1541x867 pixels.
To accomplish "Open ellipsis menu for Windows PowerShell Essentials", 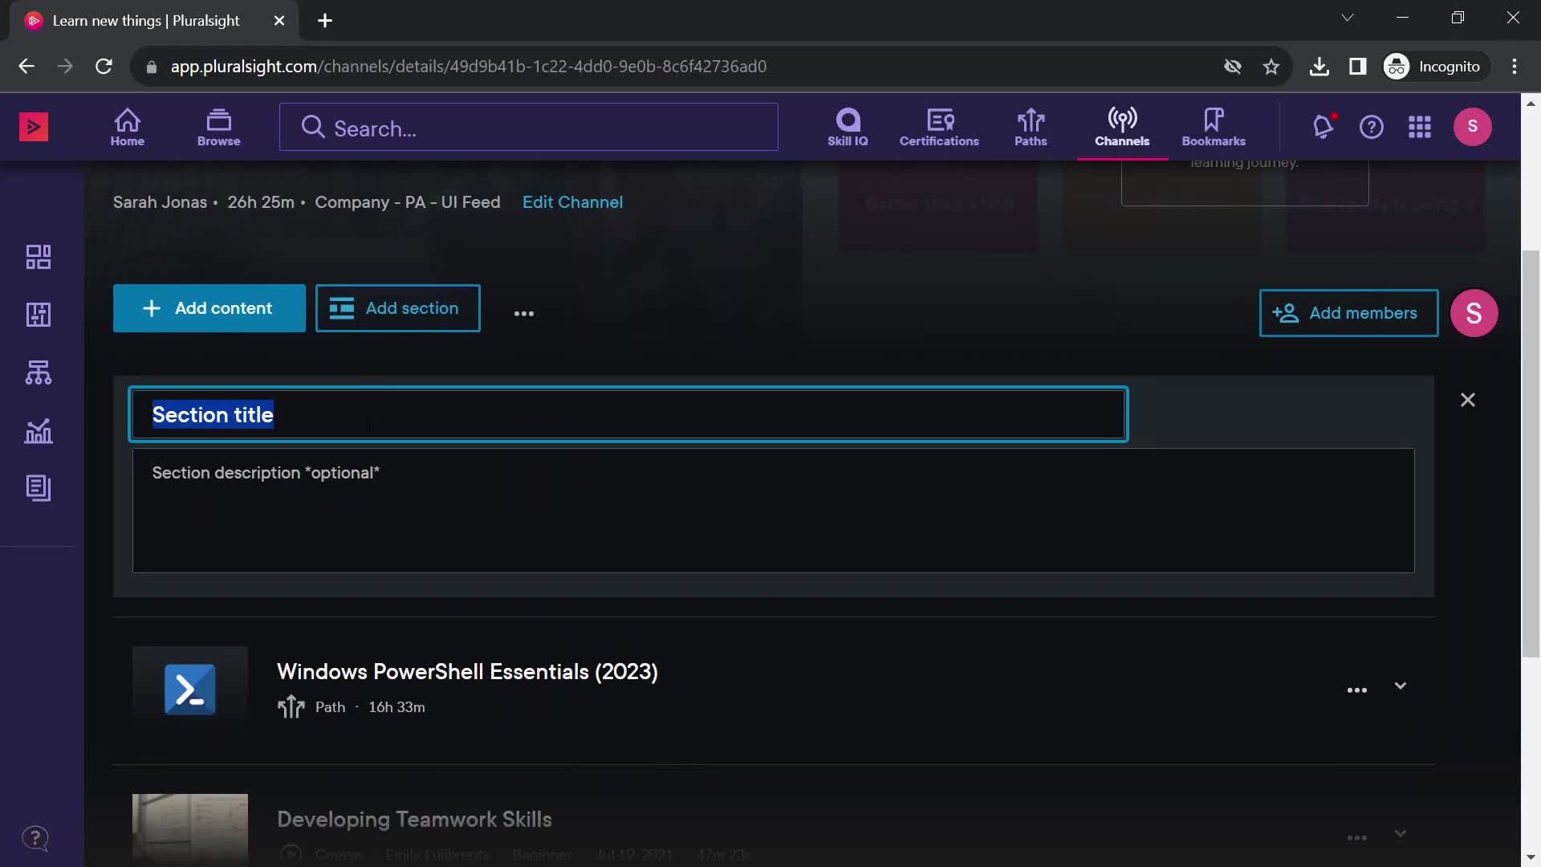I will click(x=1356, y=689).
